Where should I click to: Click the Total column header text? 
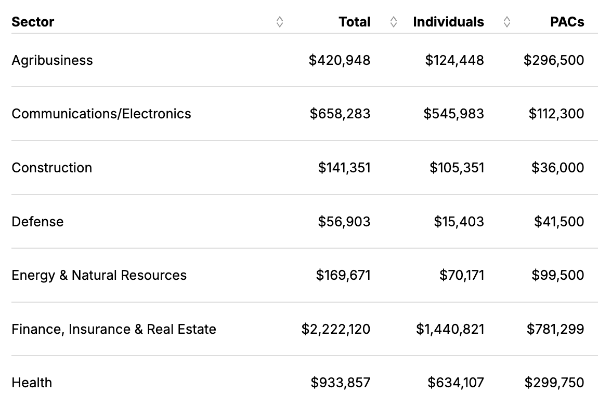tap(354, 22)
